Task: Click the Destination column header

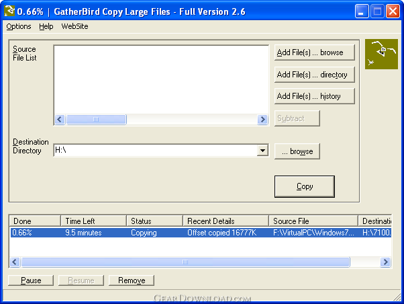Action: 375,221
